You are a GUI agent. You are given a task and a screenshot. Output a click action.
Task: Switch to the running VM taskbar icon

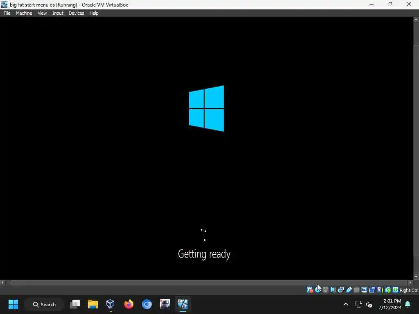point(183,304)
